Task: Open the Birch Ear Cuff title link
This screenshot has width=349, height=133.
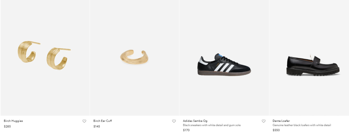Action: 103,121
